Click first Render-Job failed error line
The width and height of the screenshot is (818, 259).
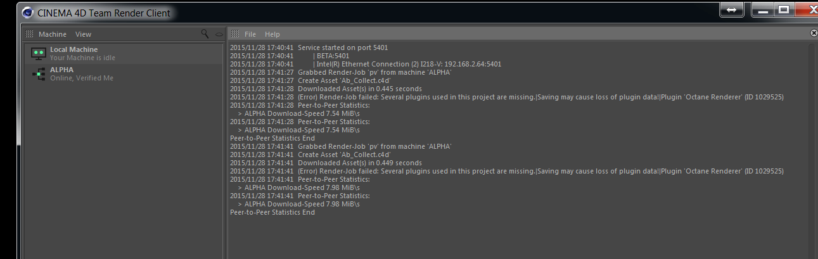pyautogui.click(x=507, y=97)
